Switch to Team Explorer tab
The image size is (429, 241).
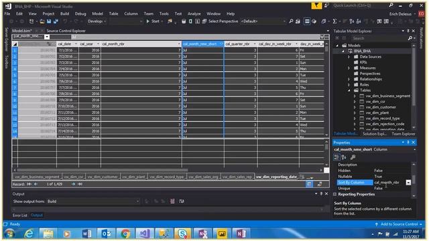coord(404,134)
